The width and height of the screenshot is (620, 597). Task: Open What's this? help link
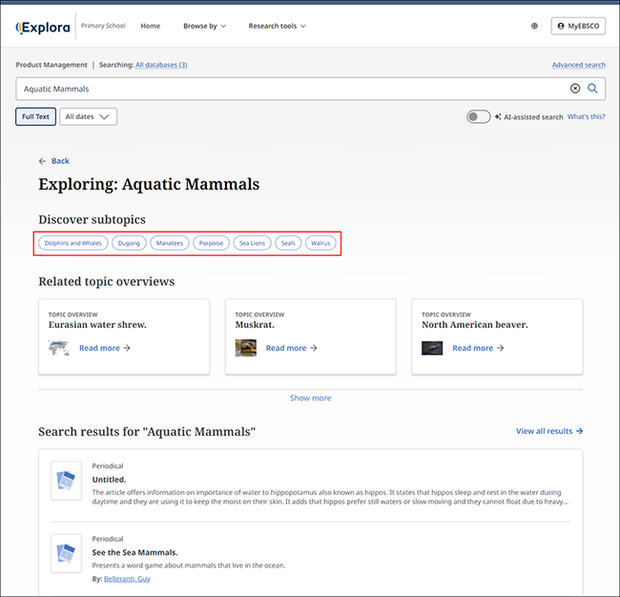pos(586,116)
